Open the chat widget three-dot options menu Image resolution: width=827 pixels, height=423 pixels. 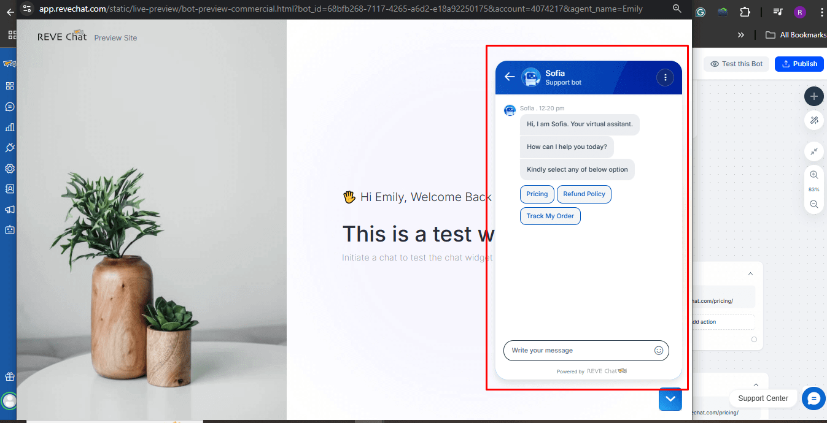point(665,77)
